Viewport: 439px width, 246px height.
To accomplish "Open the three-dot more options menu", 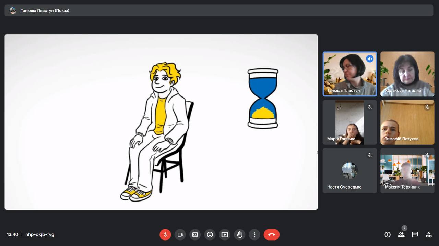I will pyautogui.click(x=254, y=235).
